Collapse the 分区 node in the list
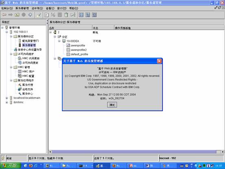 55,37
